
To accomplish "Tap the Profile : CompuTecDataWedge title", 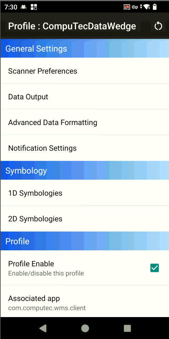I will pyautogui.click(x=72, y=26).
